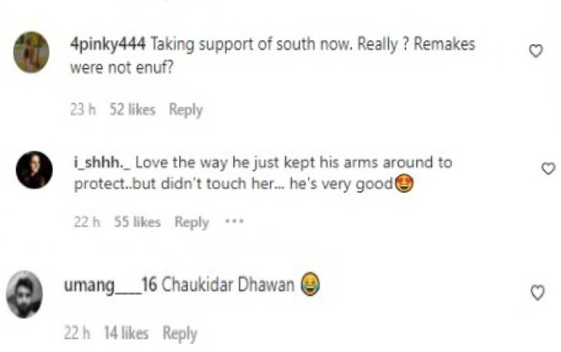Image resolution: width=561 pixels, height=352 pixels.
Task: View the 55 likes list
Action: tap(138, 222)
